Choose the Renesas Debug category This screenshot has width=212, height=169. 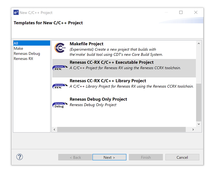(27, 53)
